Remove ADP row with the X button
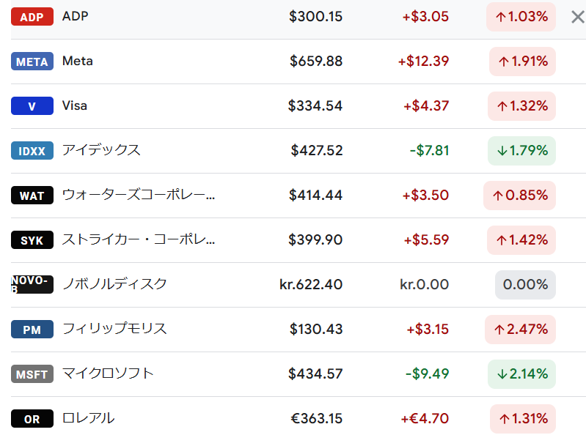Screen dimensions: 586x435 point(577,17)
